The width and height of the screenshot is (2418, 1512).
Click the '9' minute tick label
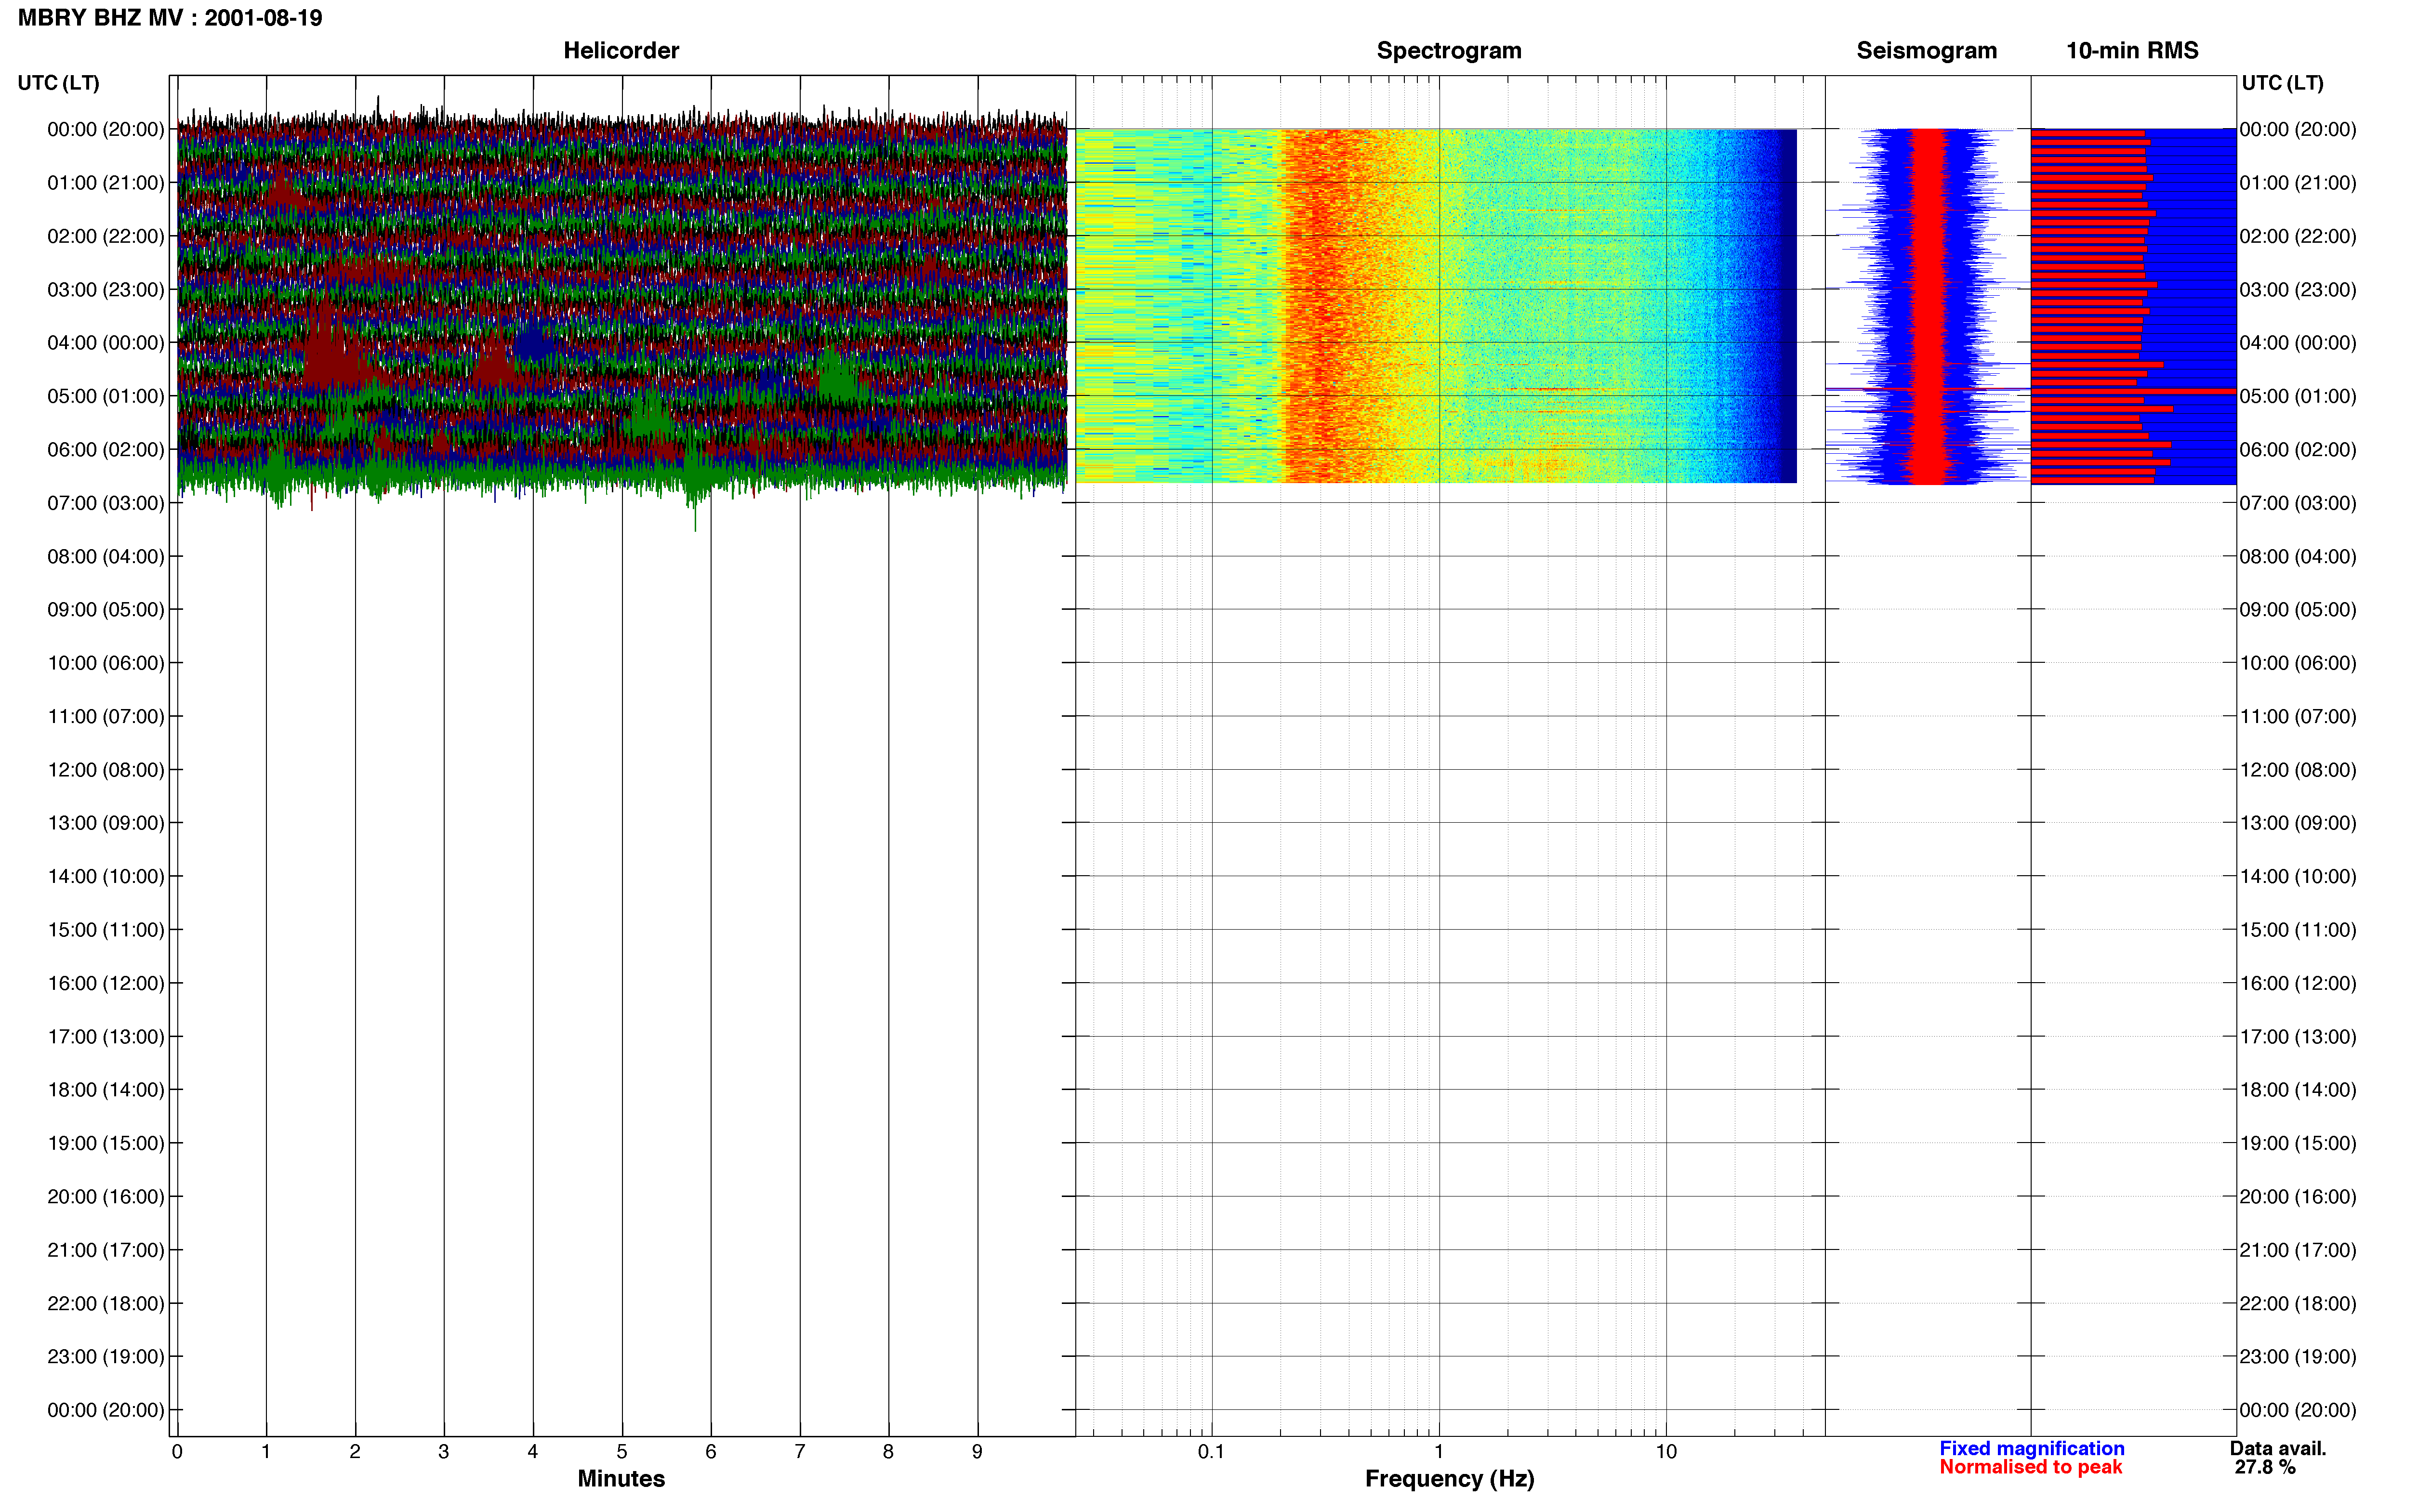pos(977,1451)
